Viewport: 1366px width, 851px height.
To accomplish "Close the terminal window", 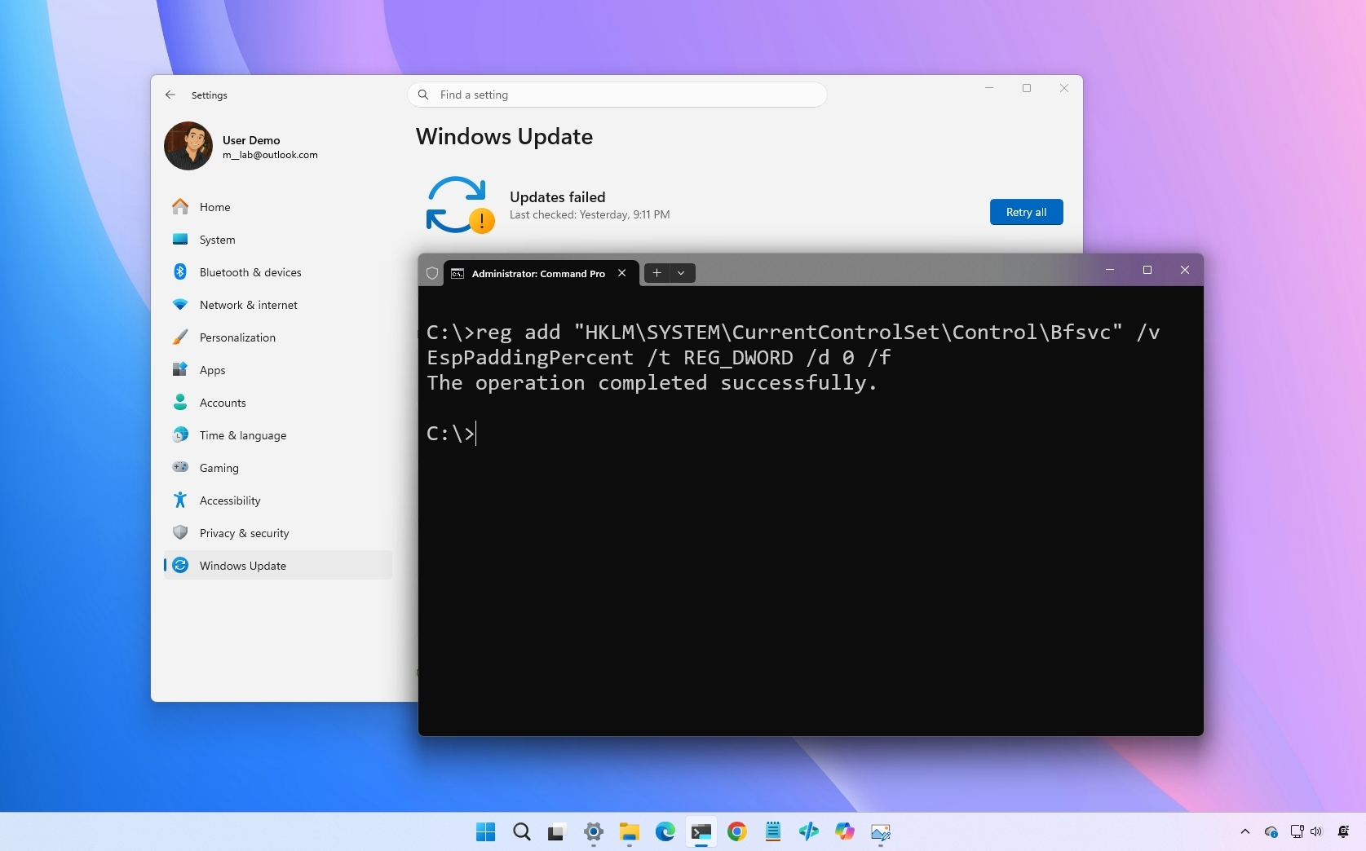I will tap(1185, 270).
